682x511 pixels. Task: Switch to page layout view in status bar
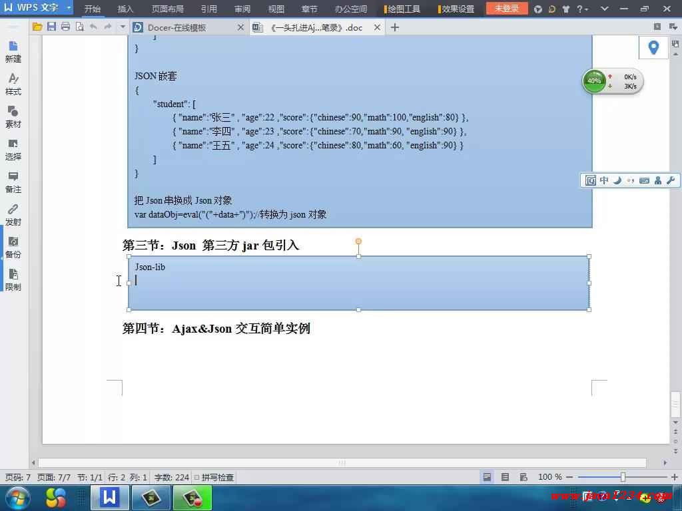pyautogui.click(x=487, y=477)
